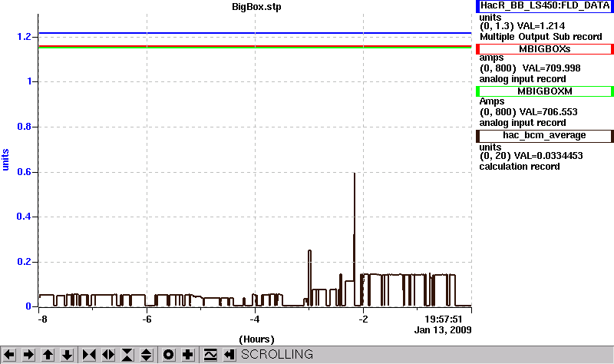Pan the plot right with the right arrow
Viewport: 614px width, 364px height.
(28, 355)
